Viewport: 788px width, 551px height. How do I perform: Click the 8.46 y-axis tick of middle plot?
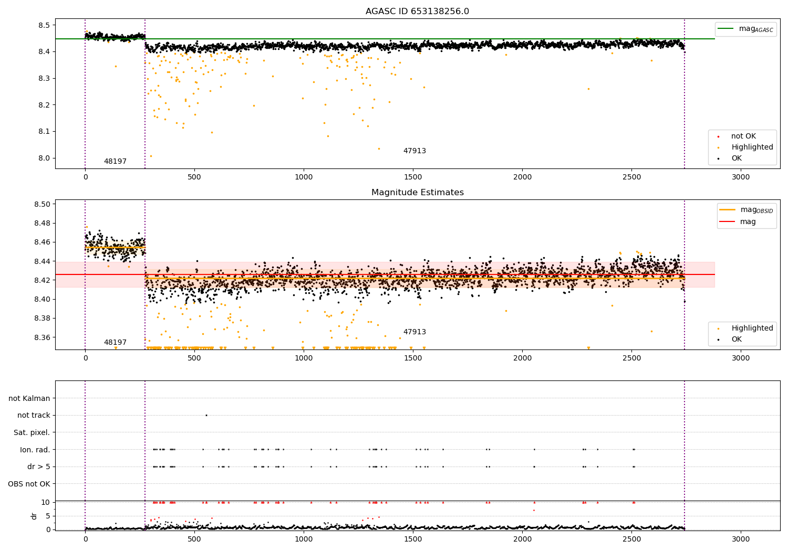point(42,242)
